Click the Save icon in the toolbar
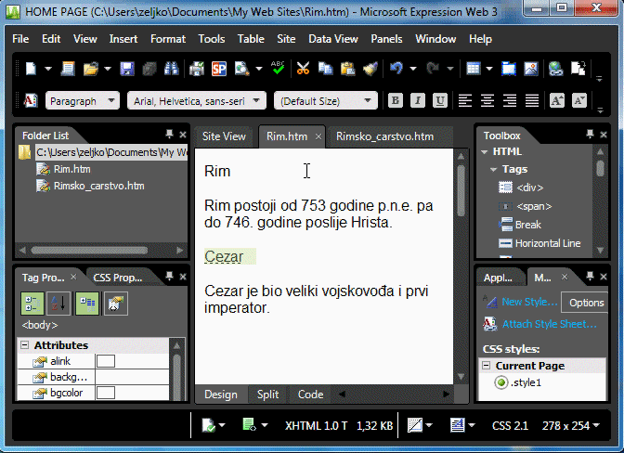This screenshot has width=624, height=453. coord(127,69)
